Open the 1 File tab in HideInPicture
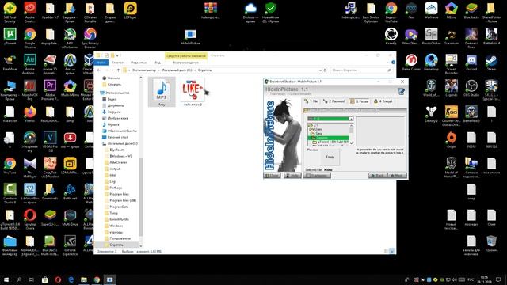 [311, 101]
